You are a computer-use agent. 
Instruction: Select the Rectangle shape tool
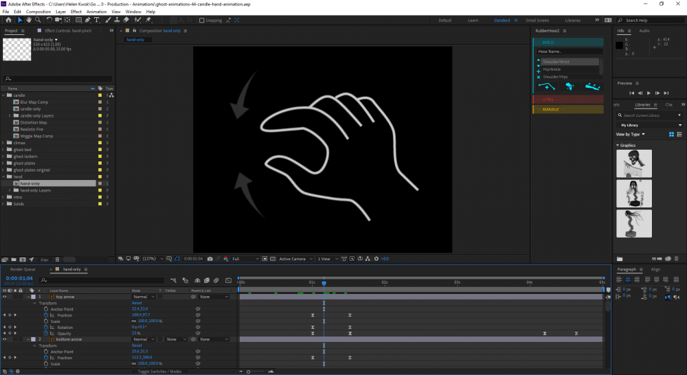click(x=78, y=20)
